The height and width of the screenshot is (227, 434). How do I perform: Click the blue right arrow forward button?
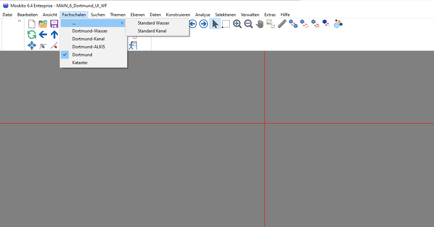pos(204,24)
